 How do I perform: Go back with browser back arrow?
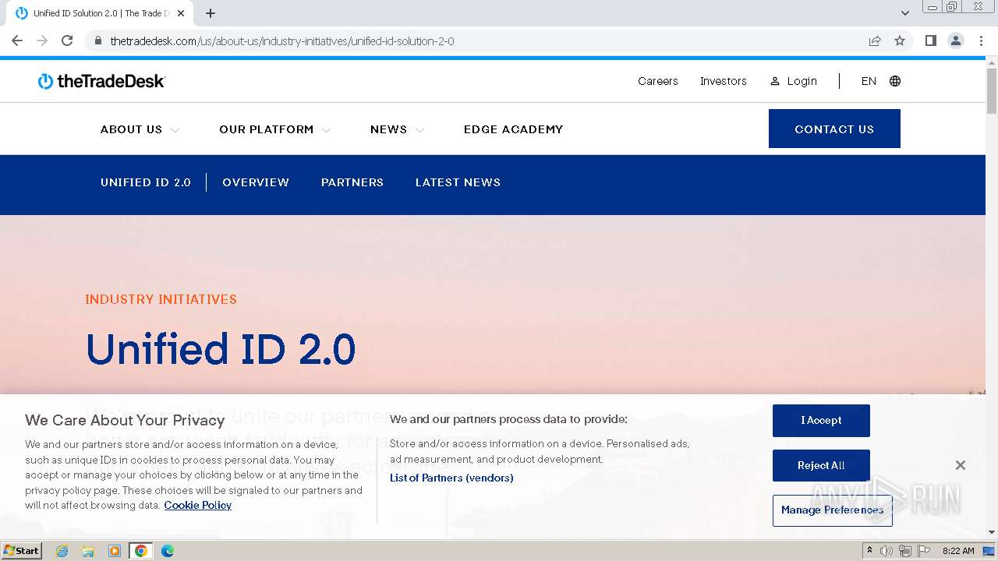coord(17,41)
